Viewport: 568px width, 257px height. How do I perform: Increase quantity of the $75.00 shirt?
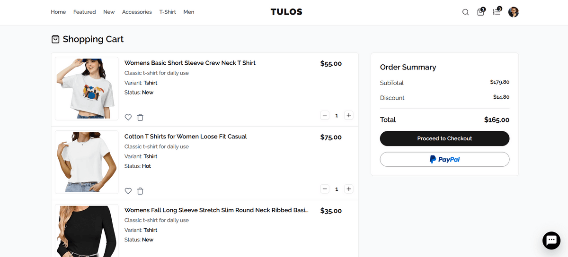[x=348, y=189]
